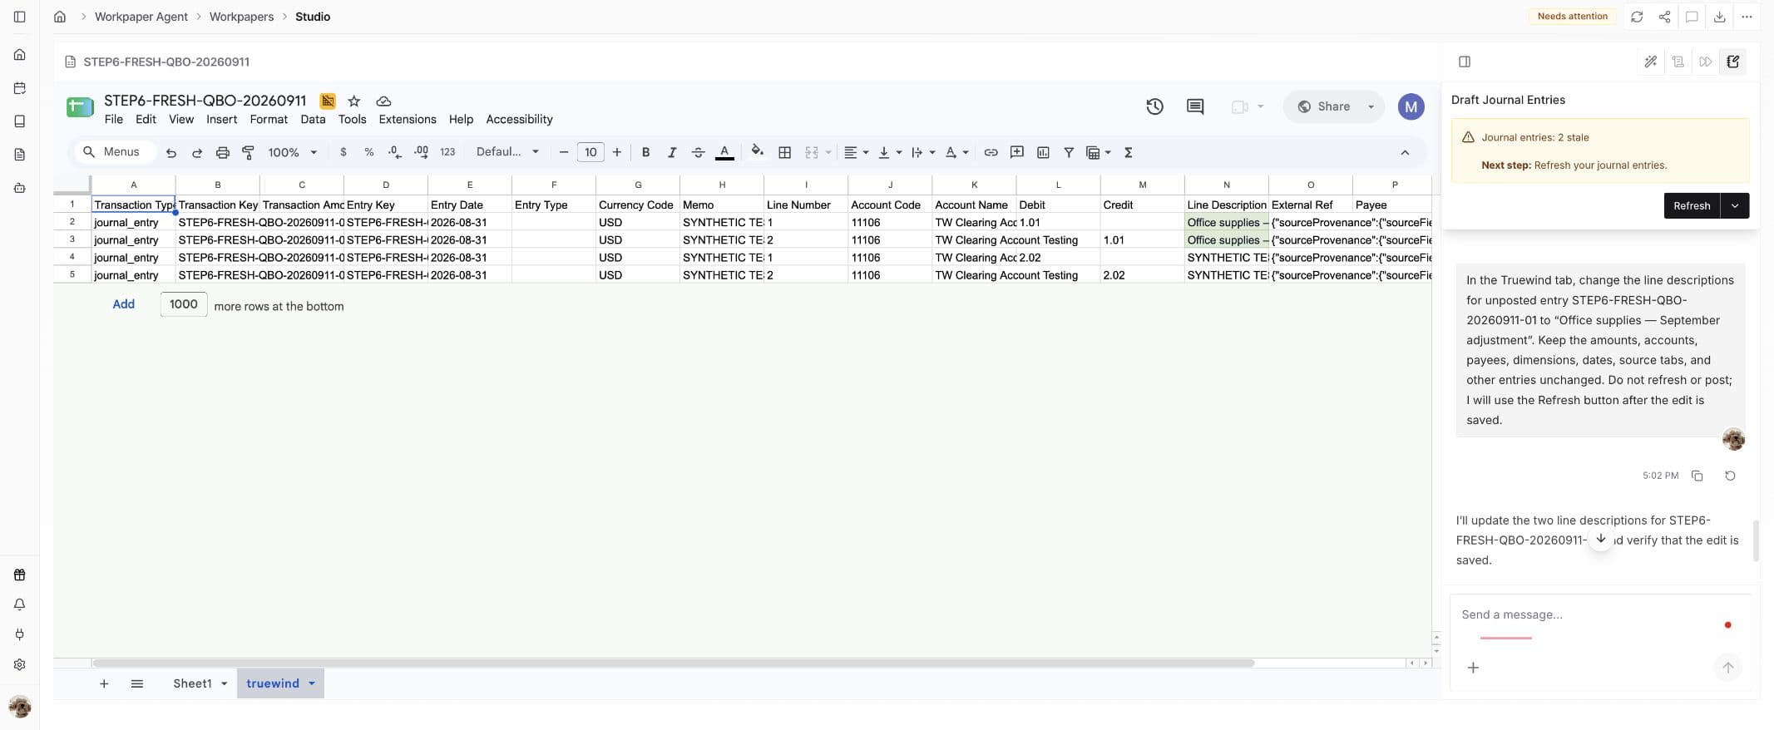
Task: Click the print icon in the Sheets toolbar
Action: coord(222,152)
